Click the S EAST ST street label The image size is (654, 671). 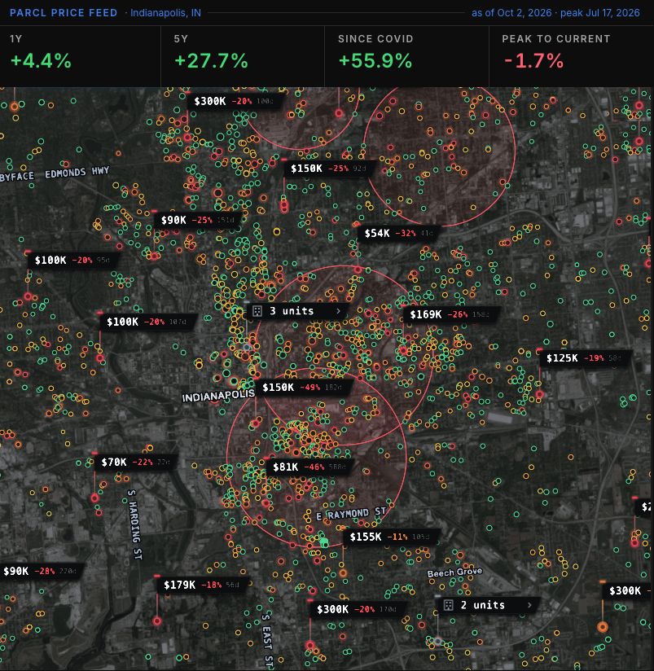pyautogui.click(x=267, y=641)
